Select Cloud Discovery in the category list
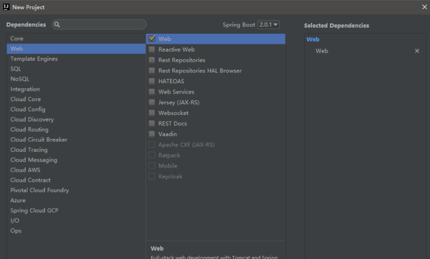The image size is (430, 259). (x=32, y=119)
